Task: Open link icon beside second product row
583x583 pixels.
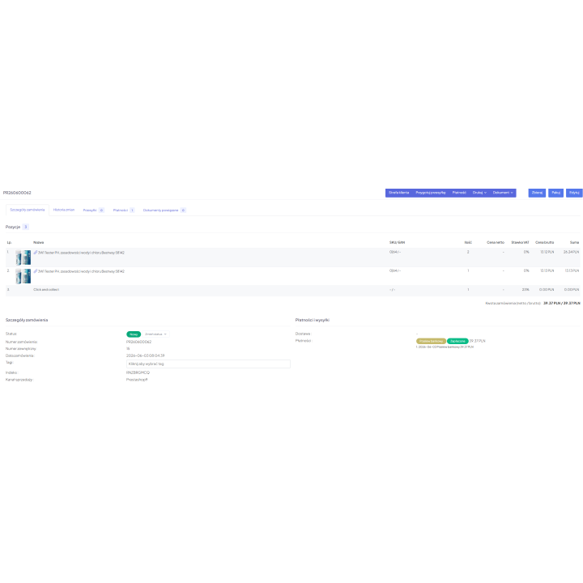Action: [36, 271]
